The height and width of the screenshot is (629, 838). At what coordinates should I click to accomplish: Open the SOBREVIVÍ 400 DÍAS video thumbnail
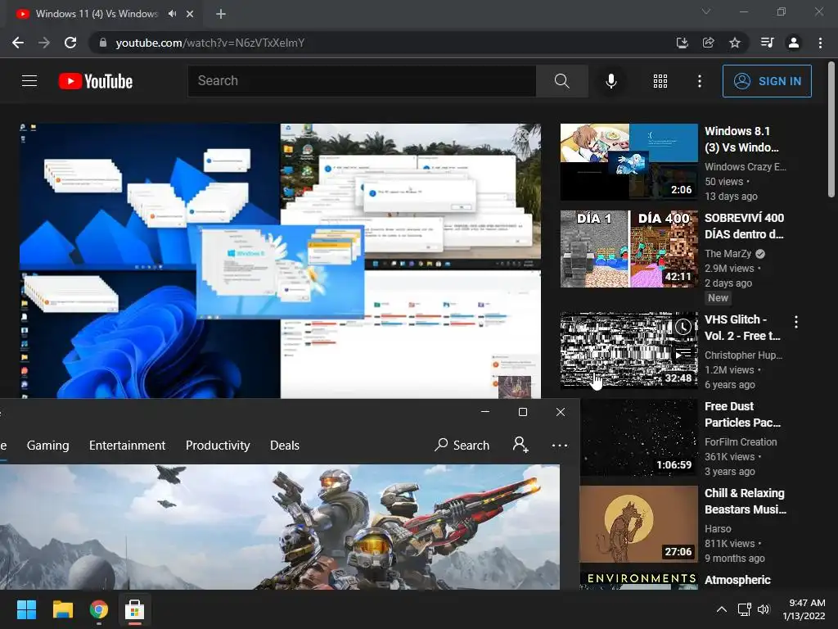click(629, 249)
